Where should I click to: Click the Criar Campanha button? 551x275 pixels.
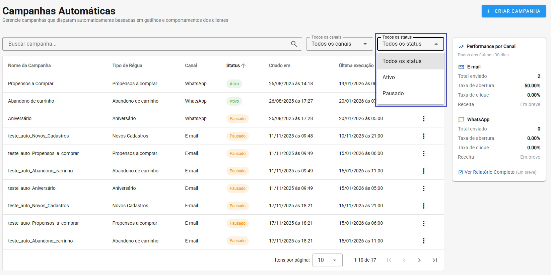pyautogui.click(x=513, y=11)
